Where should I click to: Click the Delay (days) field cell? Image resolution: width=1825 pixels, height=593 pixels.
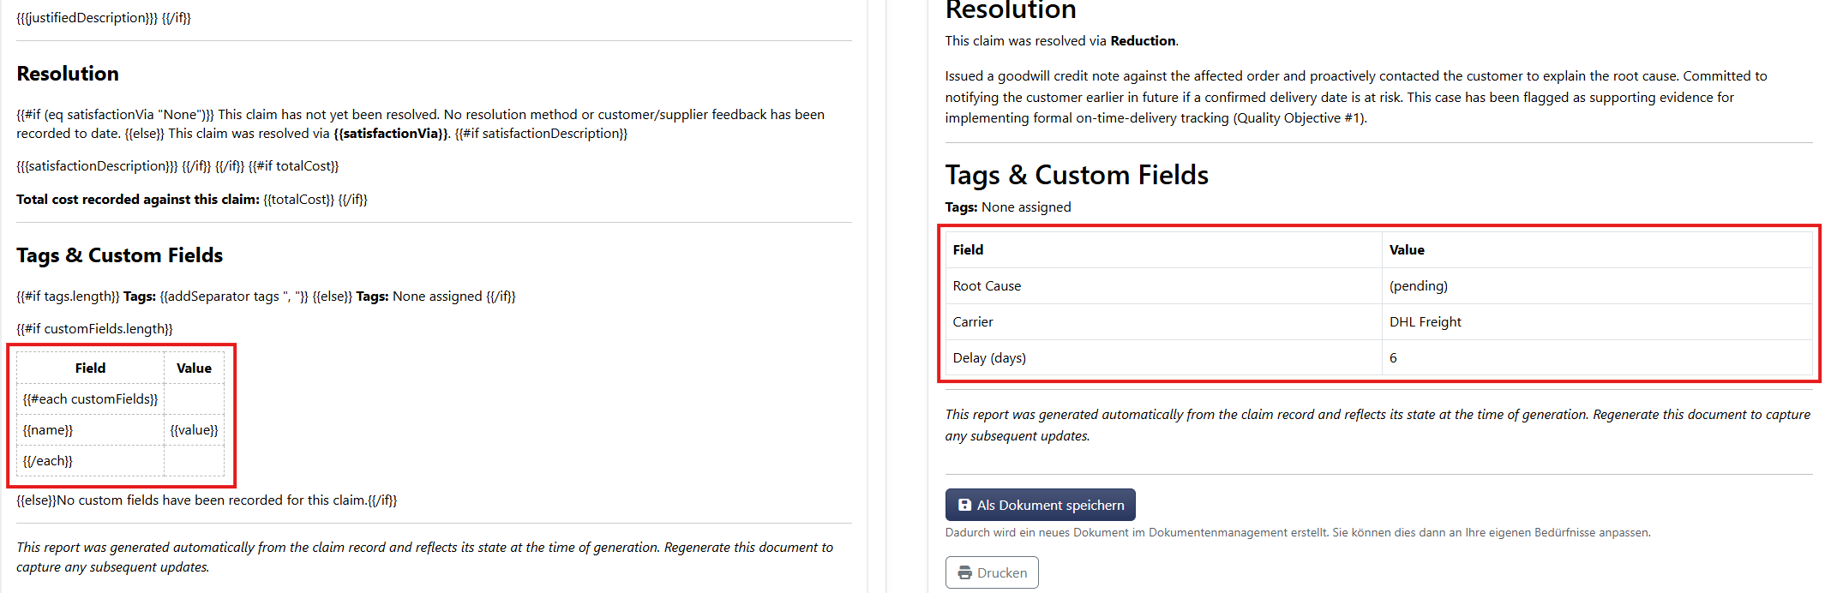[x=1163, y=358]
